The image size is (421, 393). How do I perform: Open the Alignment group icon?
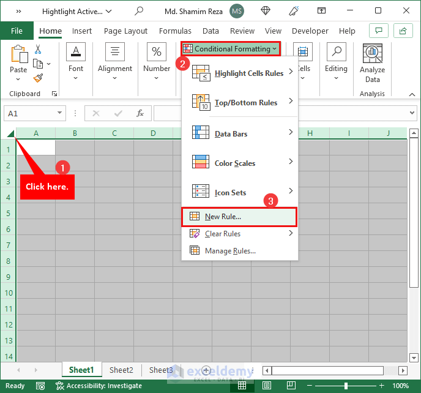click(x=115, y=51)
